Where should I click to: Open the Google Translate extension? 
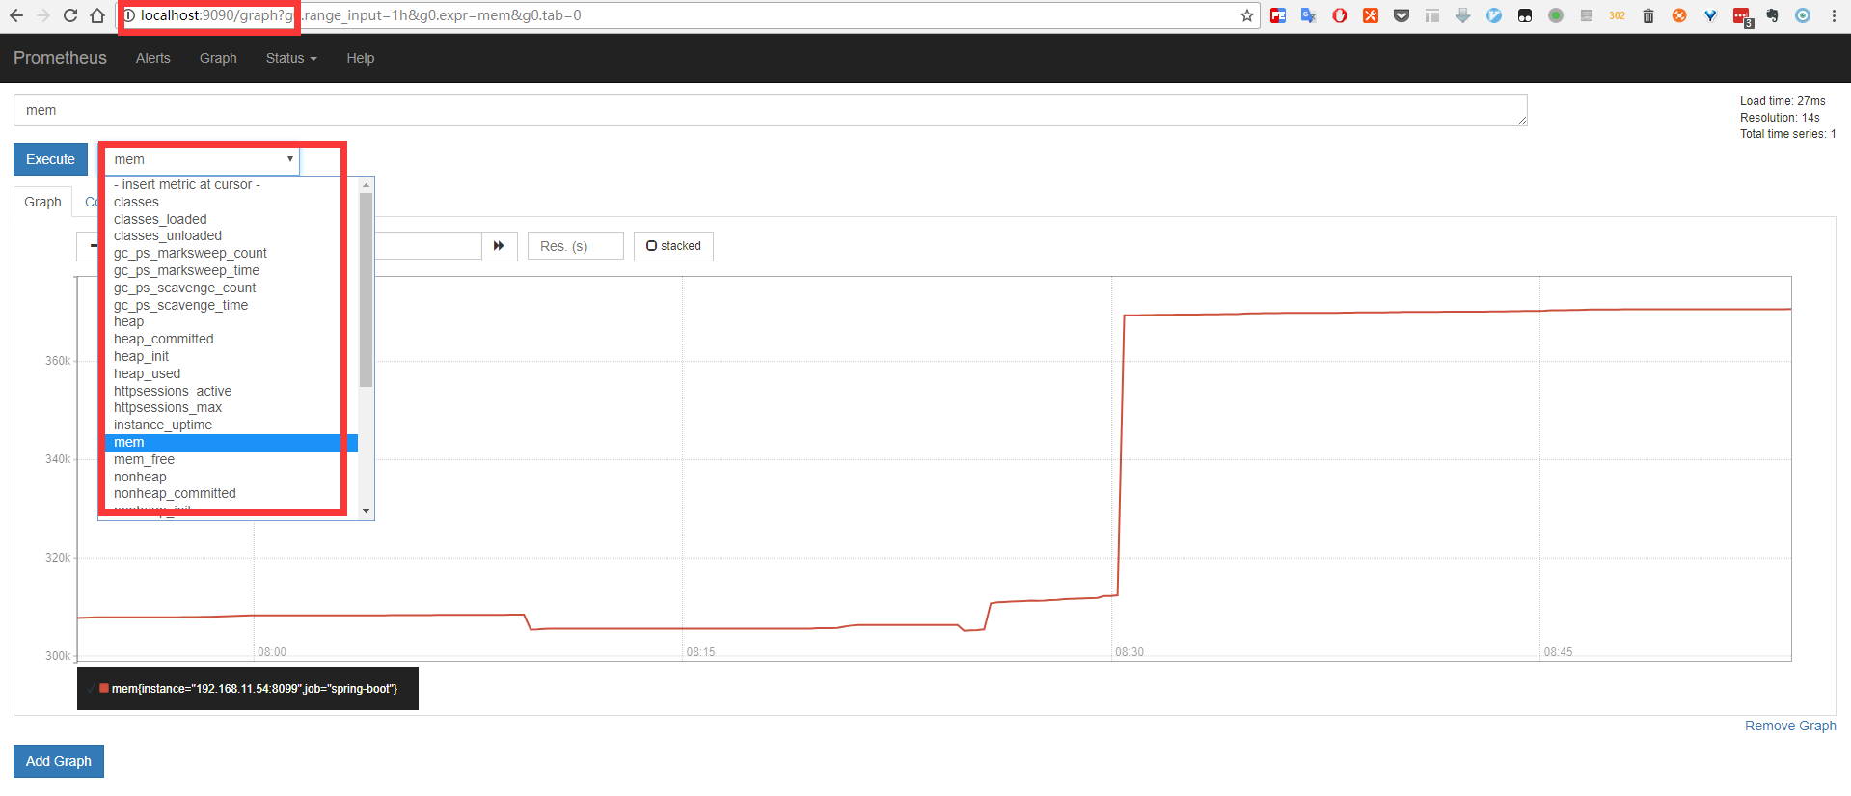tap(1308, 15)
